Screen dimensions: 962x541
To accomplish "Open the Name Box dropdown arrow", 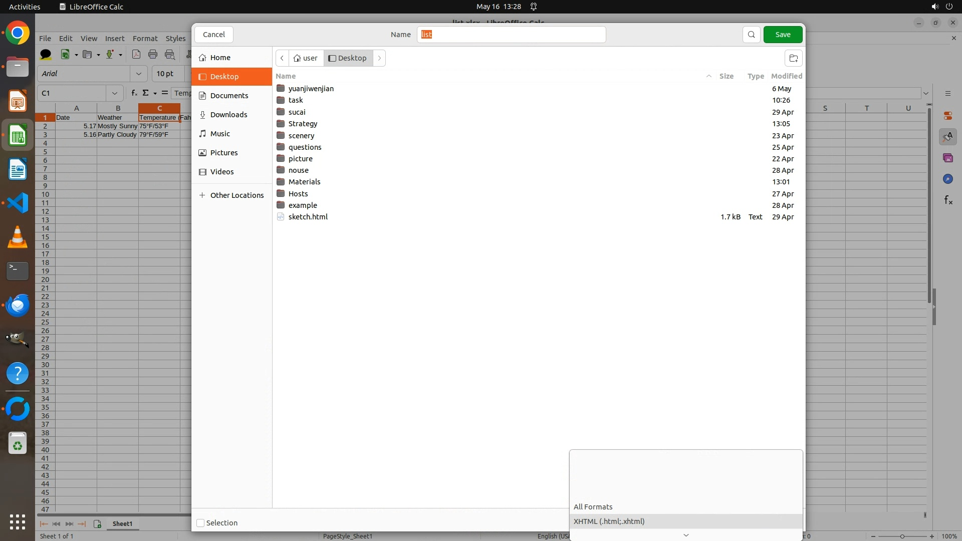I will (115, 93).
